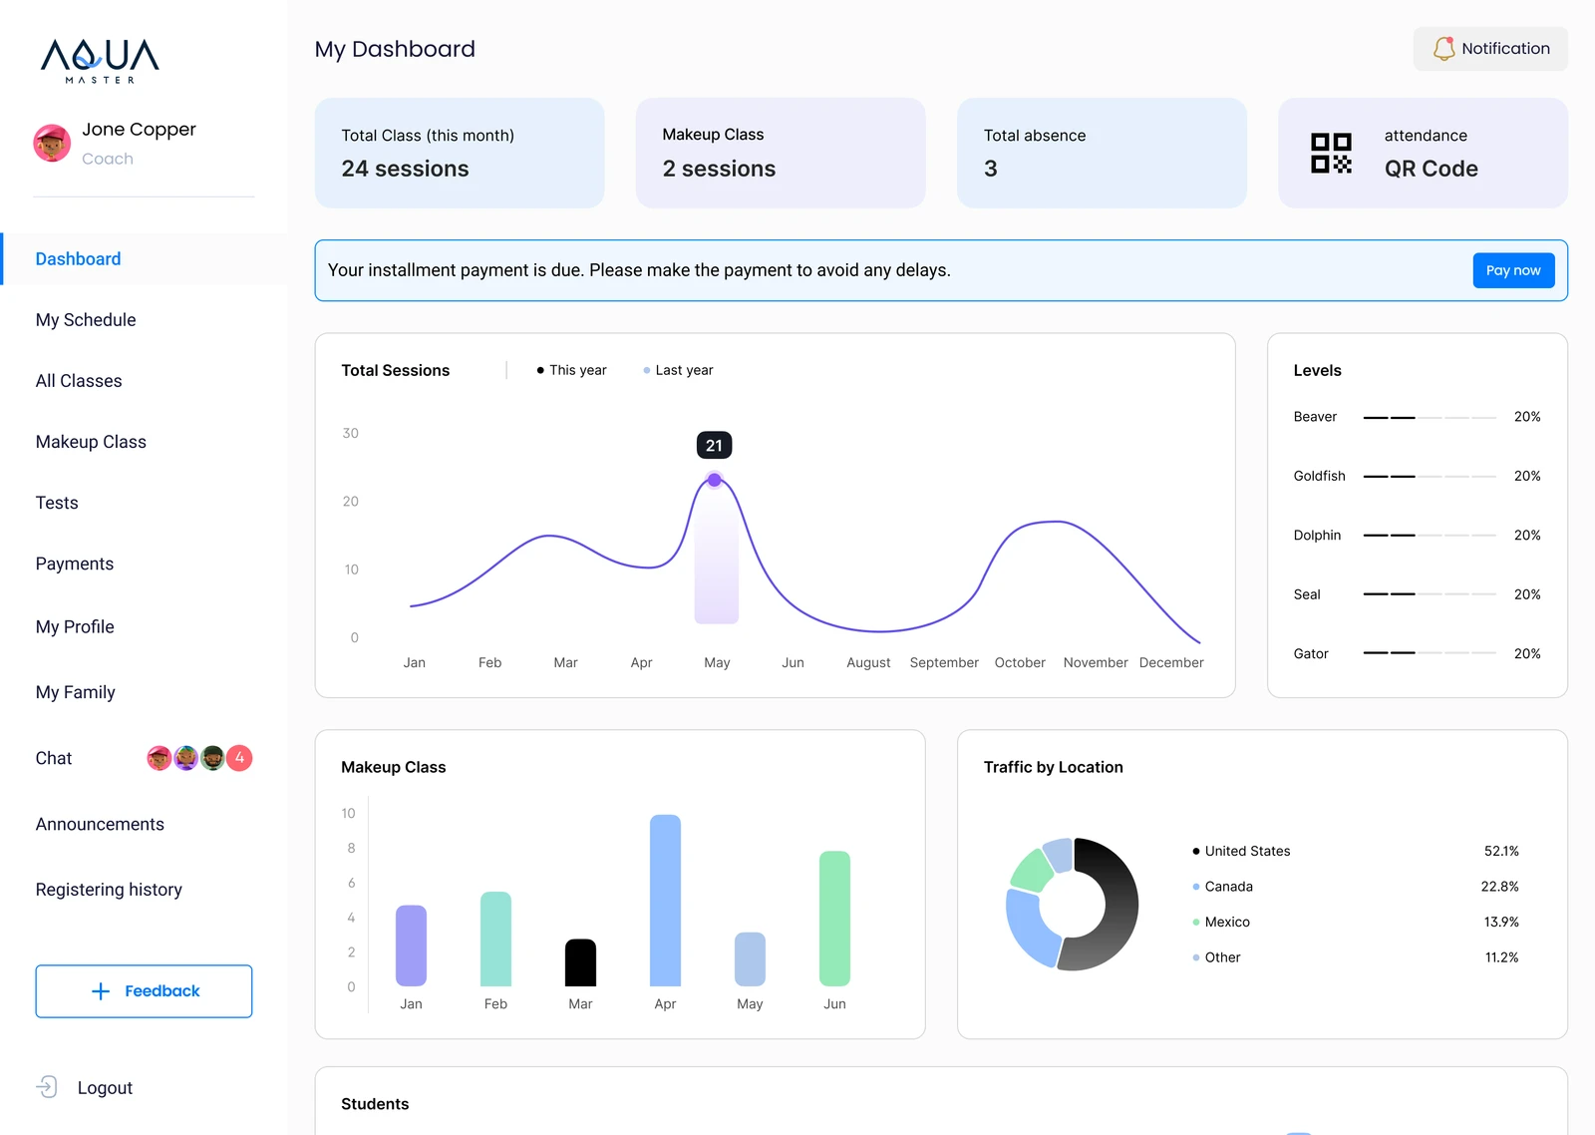
Task: Click the Goldfish 20% value
Action: point(1527,476)
